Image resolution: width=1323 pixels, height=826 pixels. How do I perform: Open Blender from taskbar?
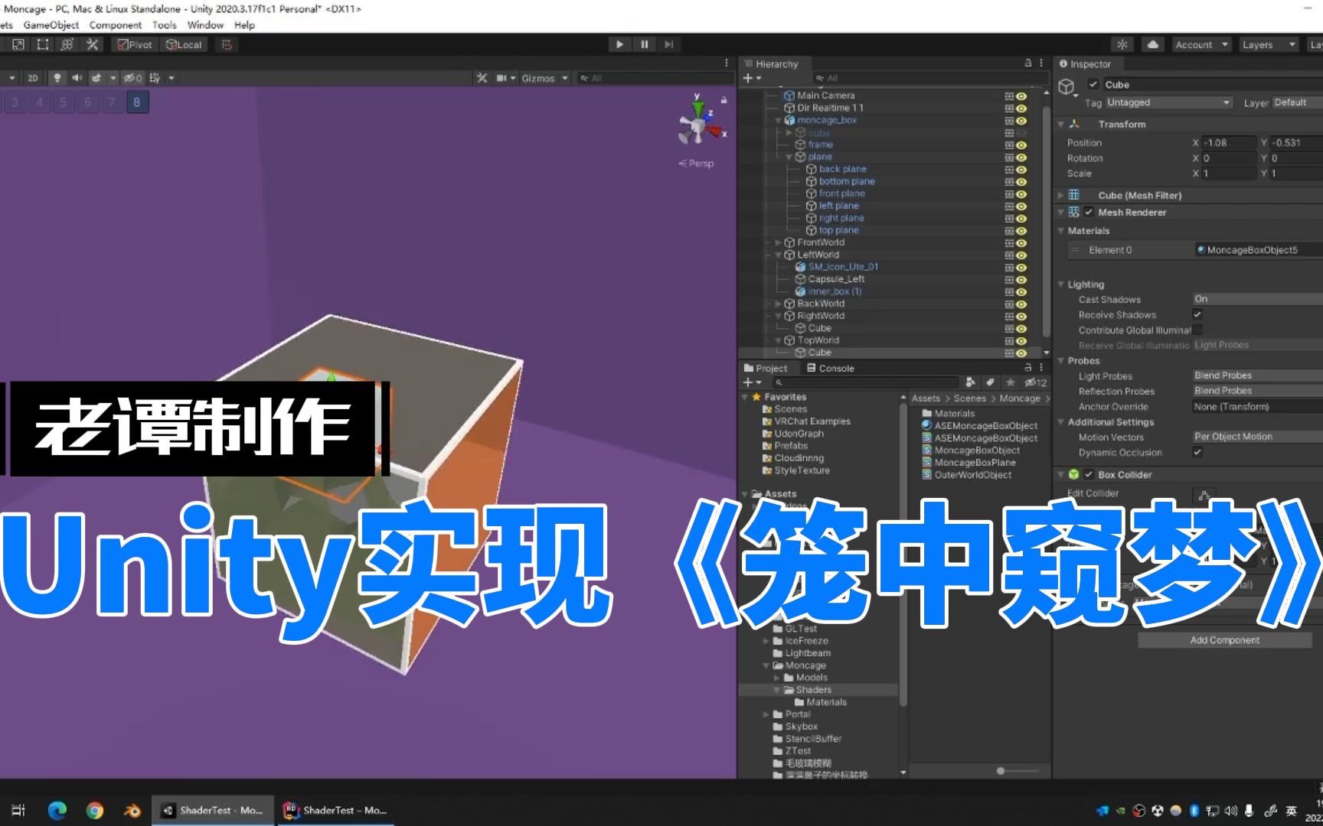click(x=132, y=811)
